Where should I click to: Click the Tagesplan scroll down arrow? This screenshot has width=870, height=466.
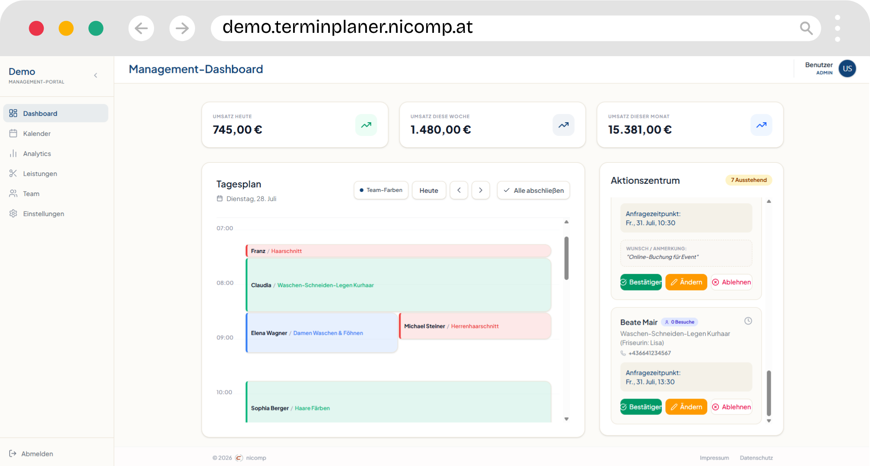tap(566, 419)
